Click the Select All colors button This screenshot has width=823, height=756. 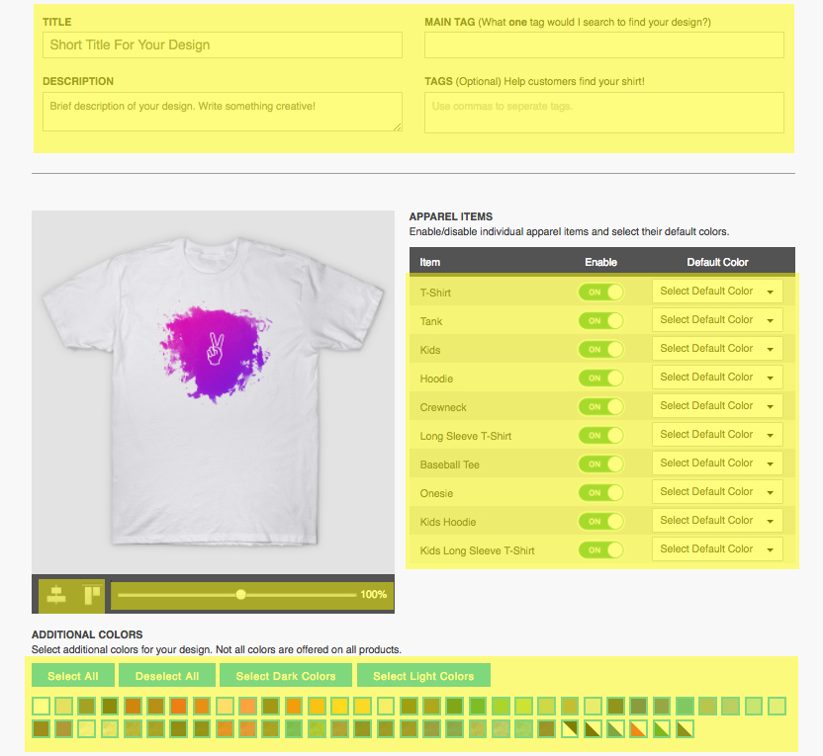[x=72, y=675]
